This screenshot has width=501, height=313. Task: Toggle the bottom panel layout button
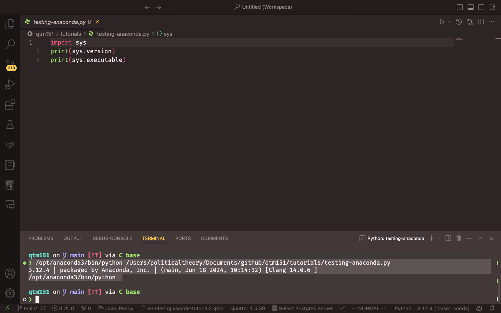point(470,7)
